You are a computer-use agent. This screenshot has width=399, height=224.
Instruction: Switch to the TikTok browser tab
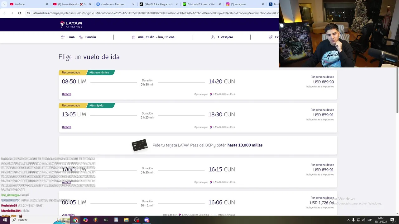[x=158, y=4]
